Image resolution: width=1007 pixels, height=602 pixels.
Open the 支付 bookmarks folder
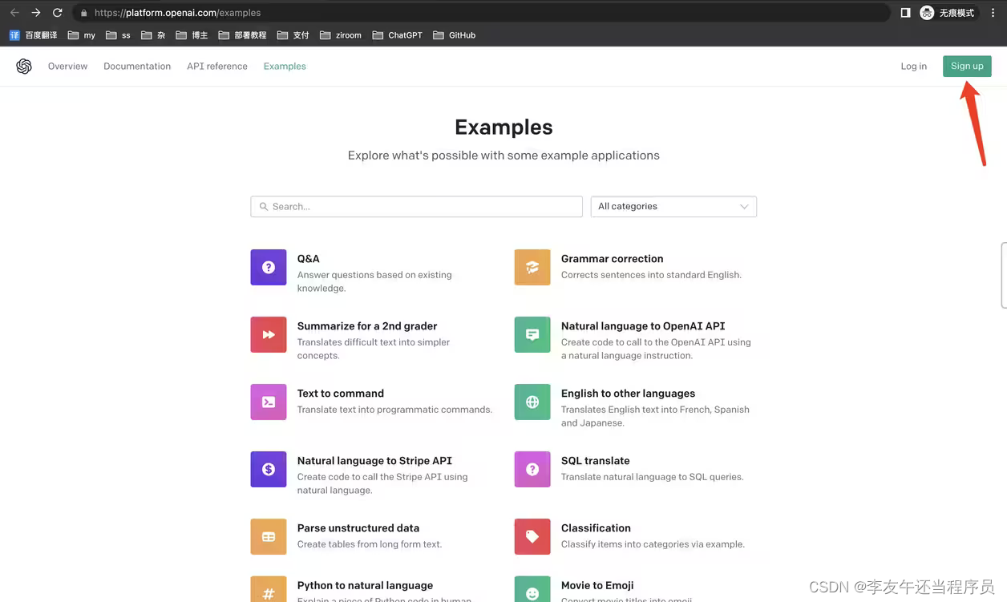[x=293, y=35]
